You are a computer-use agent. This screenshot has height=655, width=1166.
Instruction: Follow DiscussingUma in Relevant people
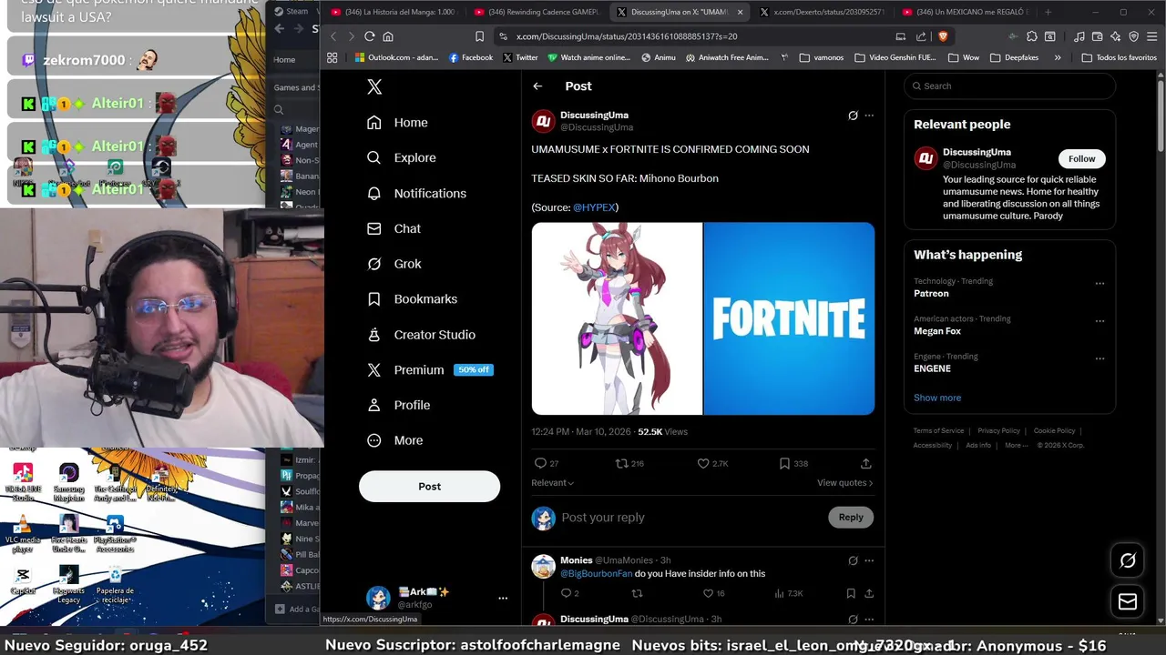[x=1081, y=159]
